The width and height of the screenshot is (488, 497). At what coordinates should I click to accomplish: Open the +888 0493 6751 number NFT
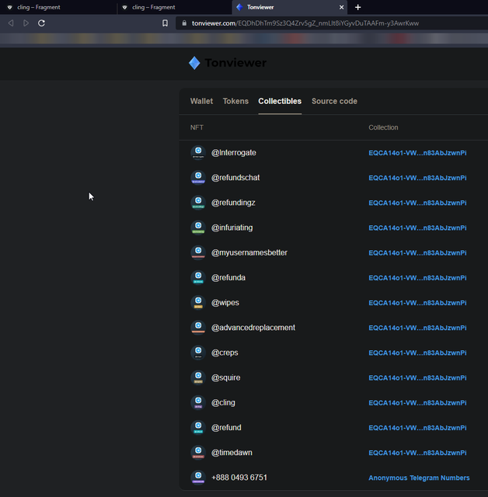point(239,478)
